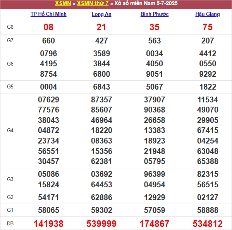Select G4 number 67415
Screen dimensions: 232x230
tap(208, 131)
